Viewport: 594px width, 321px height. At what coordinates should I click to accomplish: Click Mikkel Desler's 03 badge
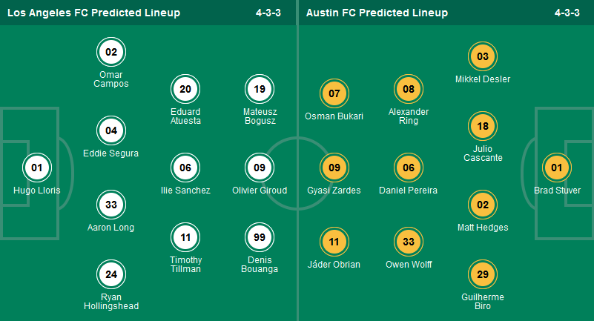coord(483,56)
